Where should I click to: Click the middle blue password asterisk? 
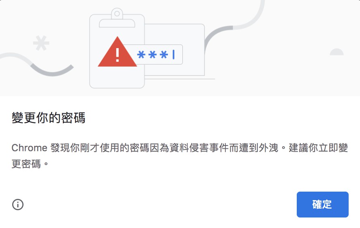coord(152,55)
